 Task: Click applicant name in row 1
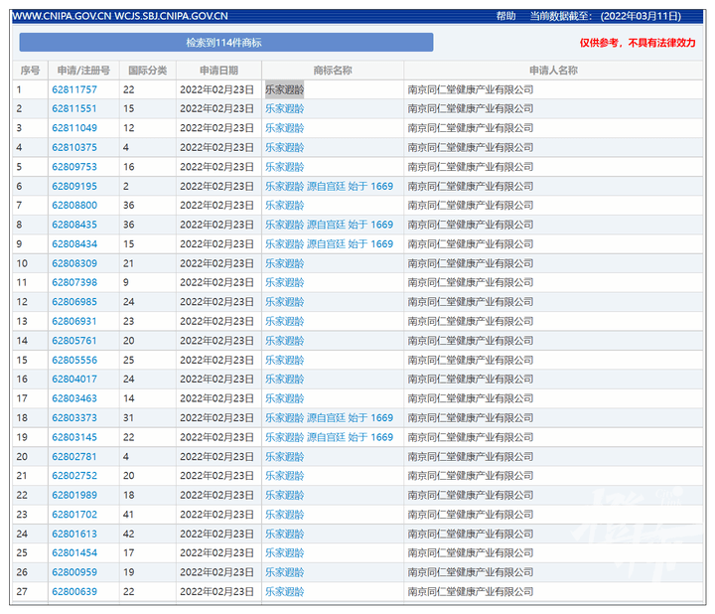coord(471,89)
